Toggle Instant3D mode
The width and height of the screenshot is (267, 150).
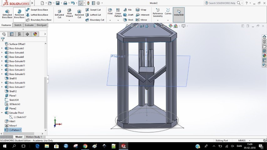pos(179,15)
